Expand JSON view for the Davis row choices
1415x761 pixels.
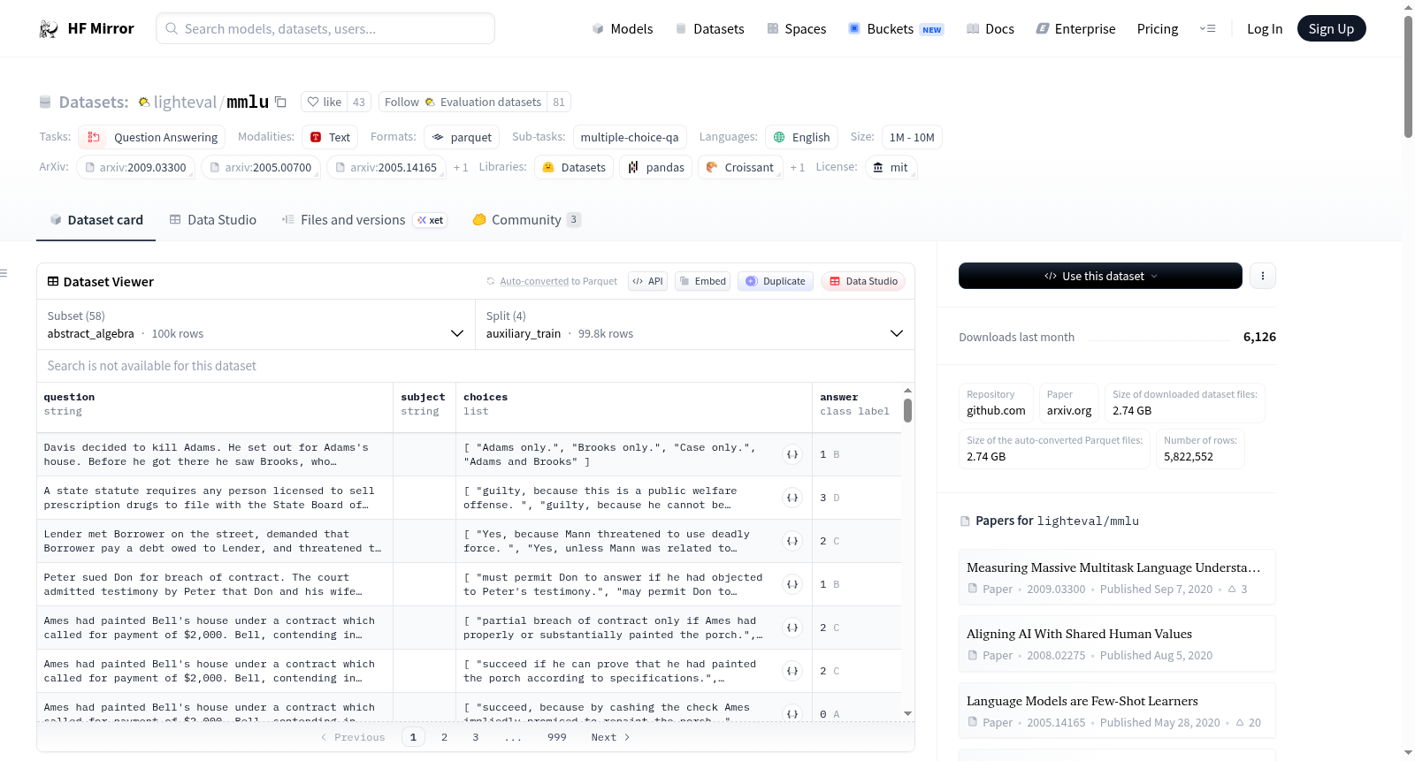click(x=792, y=454)
